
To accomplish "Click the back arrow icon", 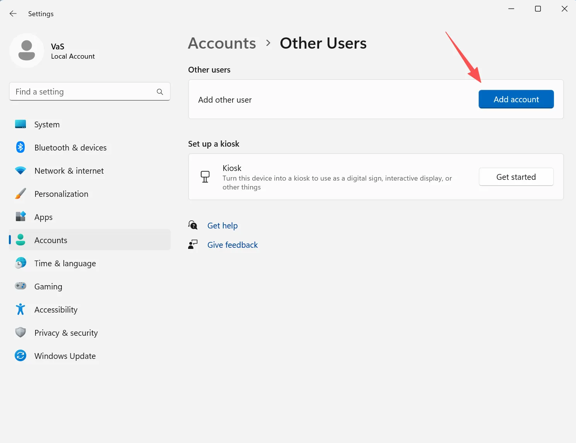I will click(13, 14).
